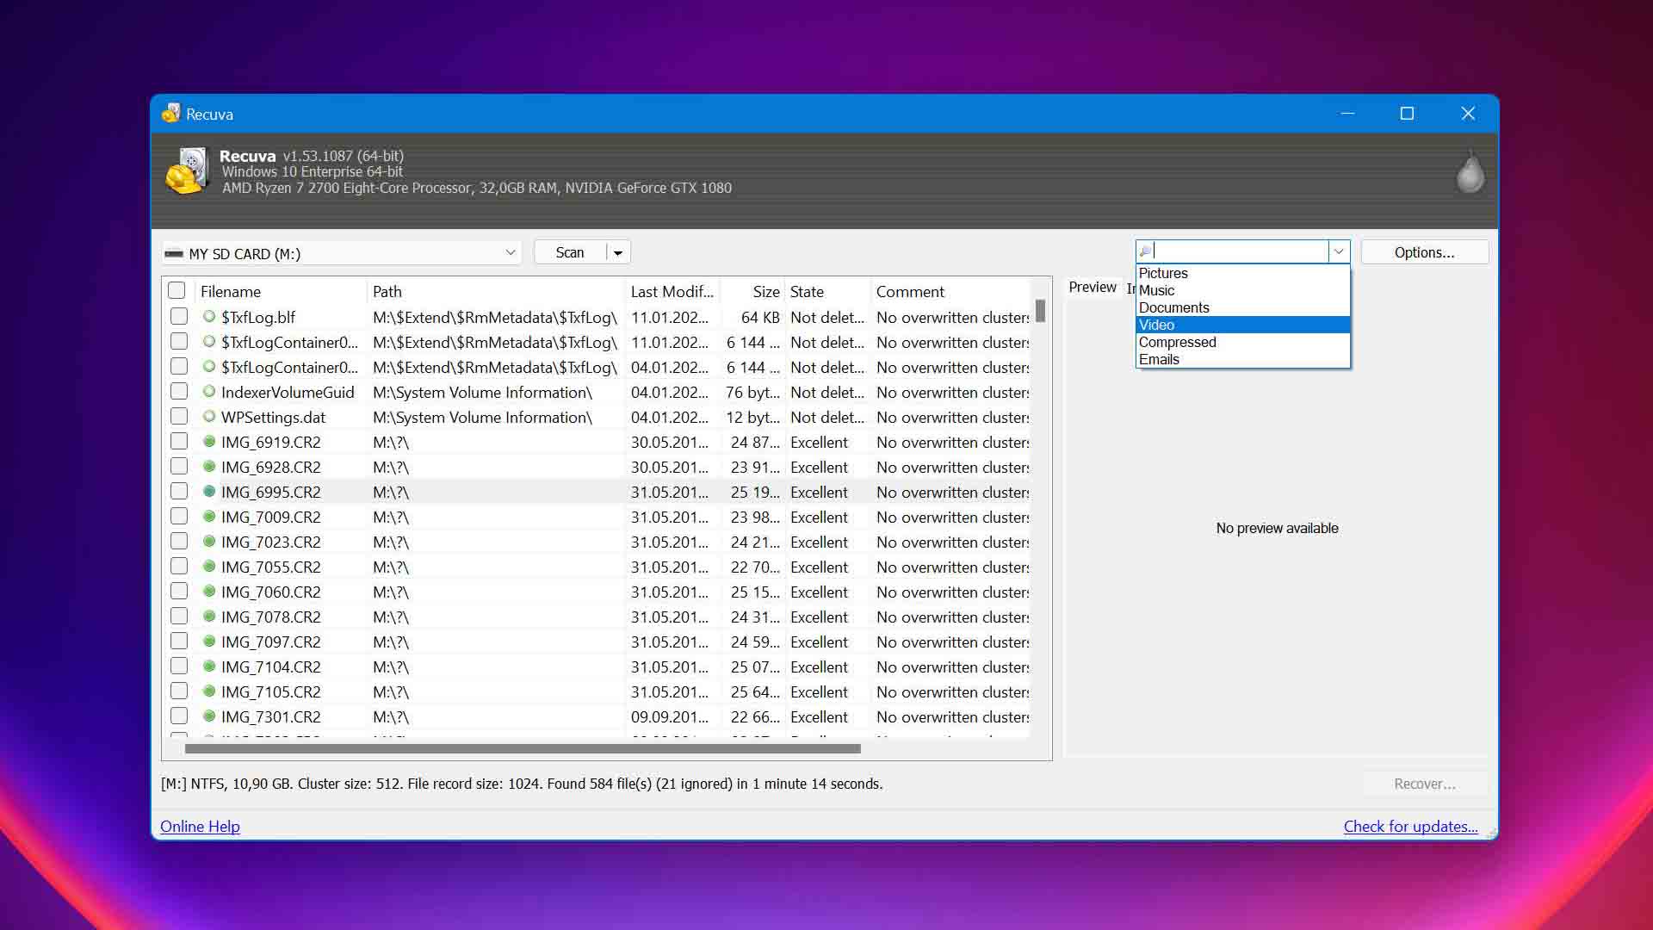The height and width of the screenshot is (930, 1653).
Task: Toggle the select-all checkbox in header
Action: (x=176, y=291)
